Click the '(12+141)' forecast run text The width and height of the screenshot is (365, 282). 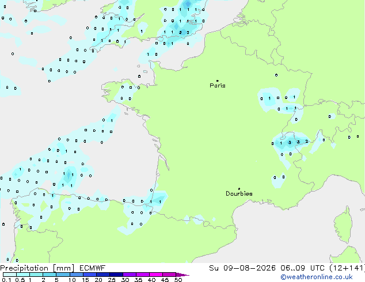click(x=347, y=268)
